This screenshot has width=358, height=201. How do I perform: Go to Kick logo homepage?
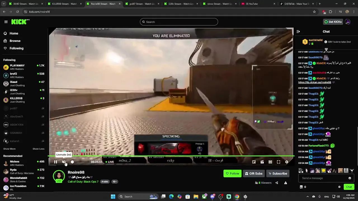20,22
